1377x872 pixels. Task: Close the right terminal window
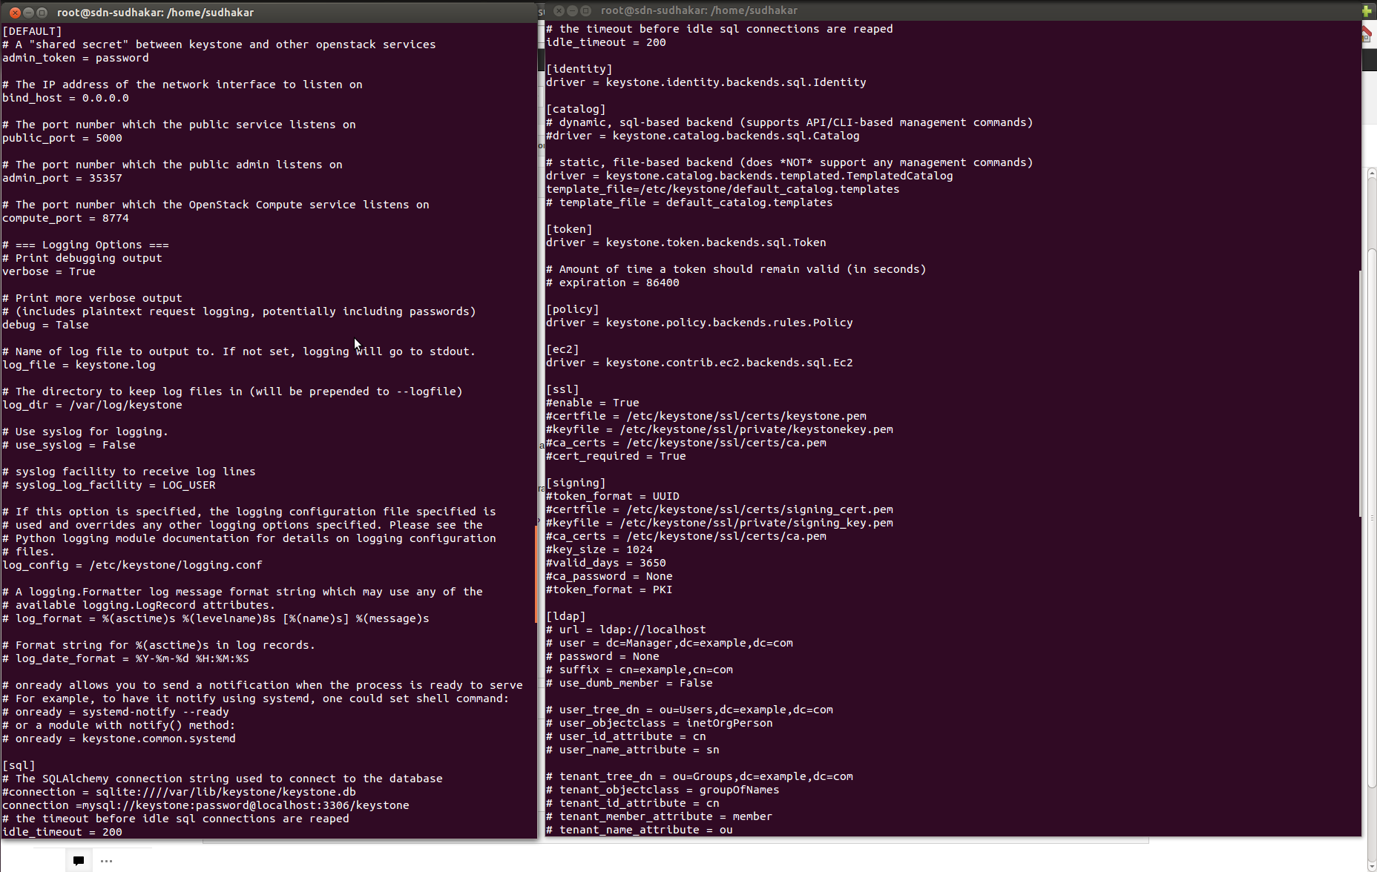pyautogui.click(x=559, y=10)
